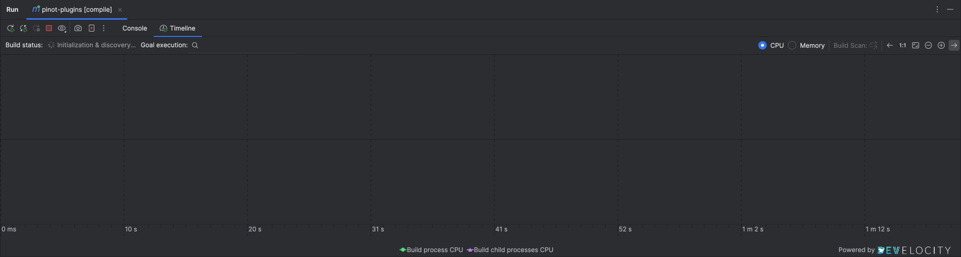The image size is (961, 257).
Task: Click the Rerun build icon
Action: (10, 29)
